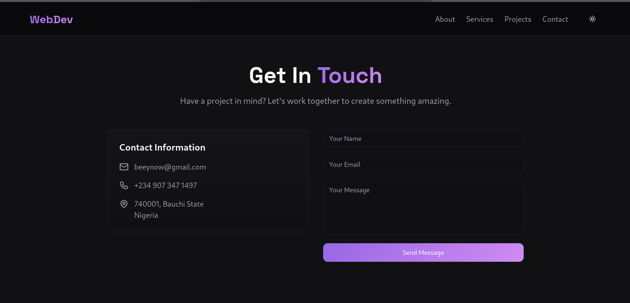This screenshot has width=630, height=303.
Task: Click the address text 740001, Bauchi State
Action: [x=169, y=204]
